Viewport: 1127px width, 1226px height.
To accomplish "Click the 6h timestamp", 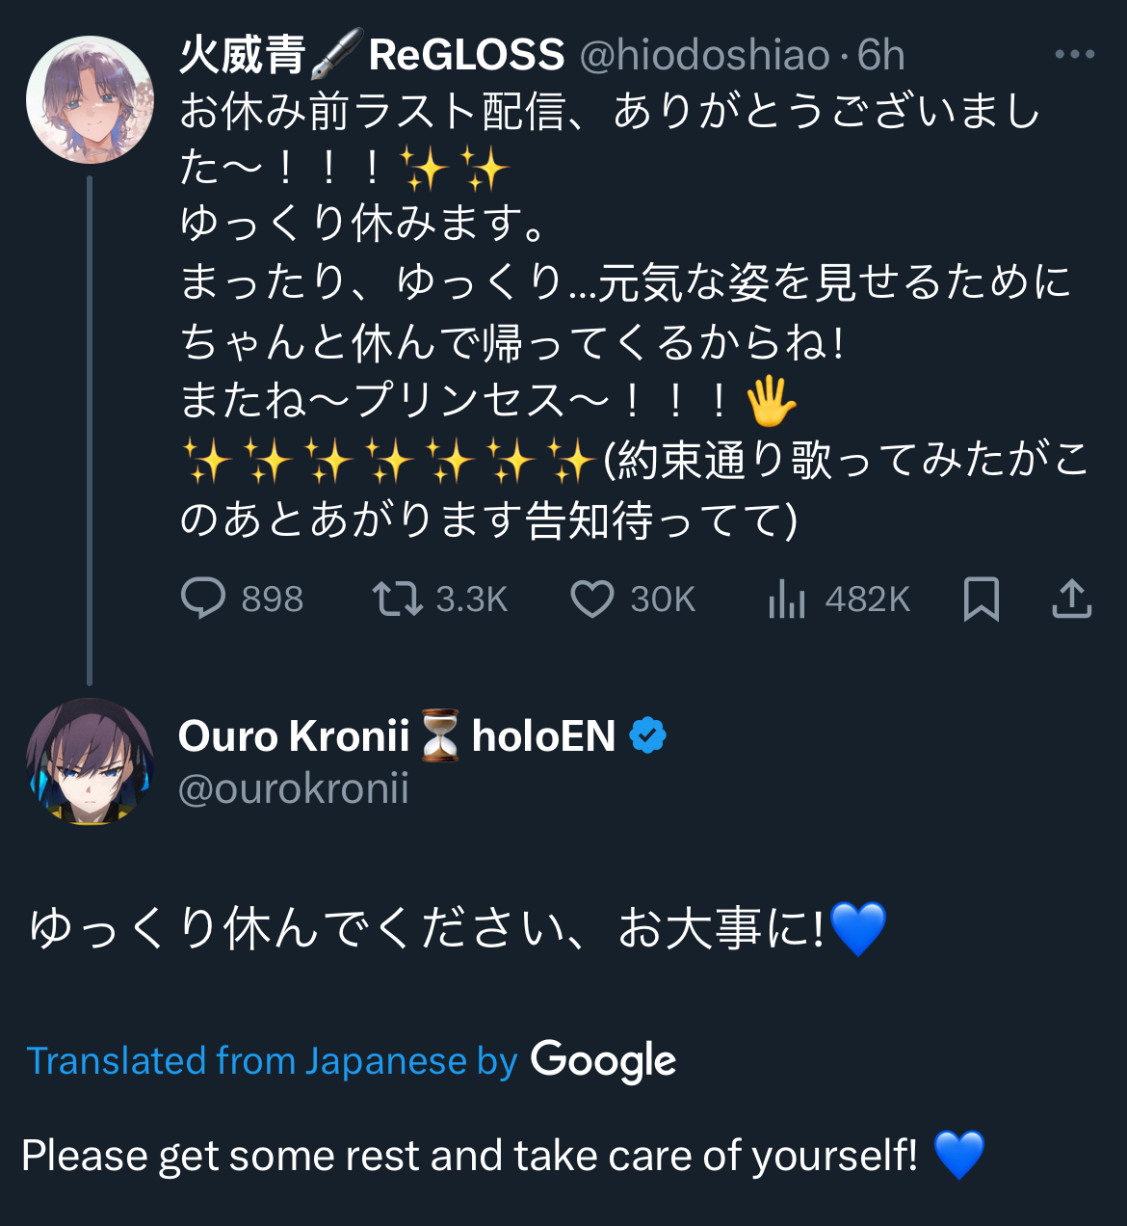I will [881, 55].
